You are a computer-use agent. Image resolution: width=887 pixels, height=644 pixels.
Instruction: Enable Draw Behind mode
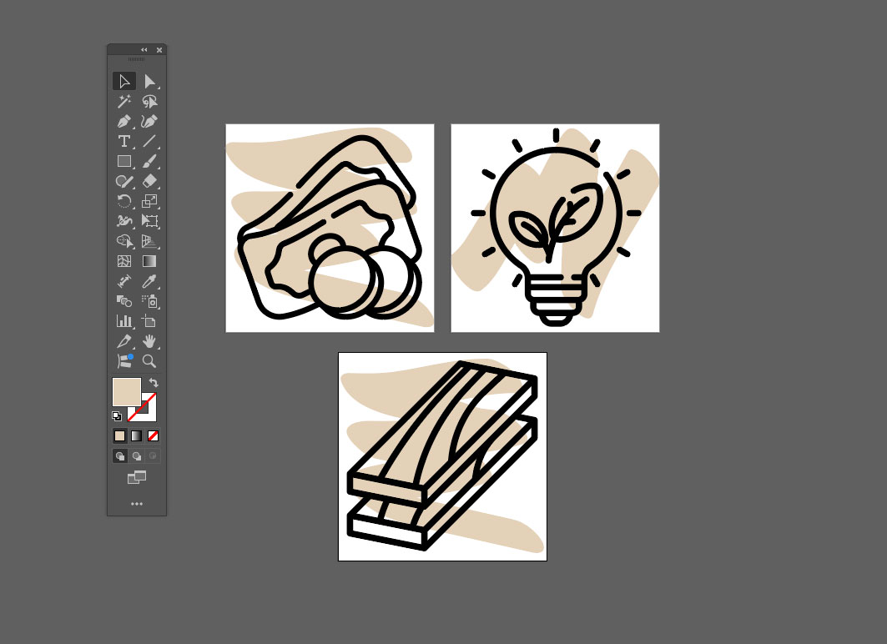(136, 455)
